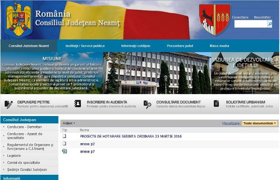
Task: Open Ședințe Consiliul Județean sidebar item
Action: pyautogui.click(x=27, y=169)
